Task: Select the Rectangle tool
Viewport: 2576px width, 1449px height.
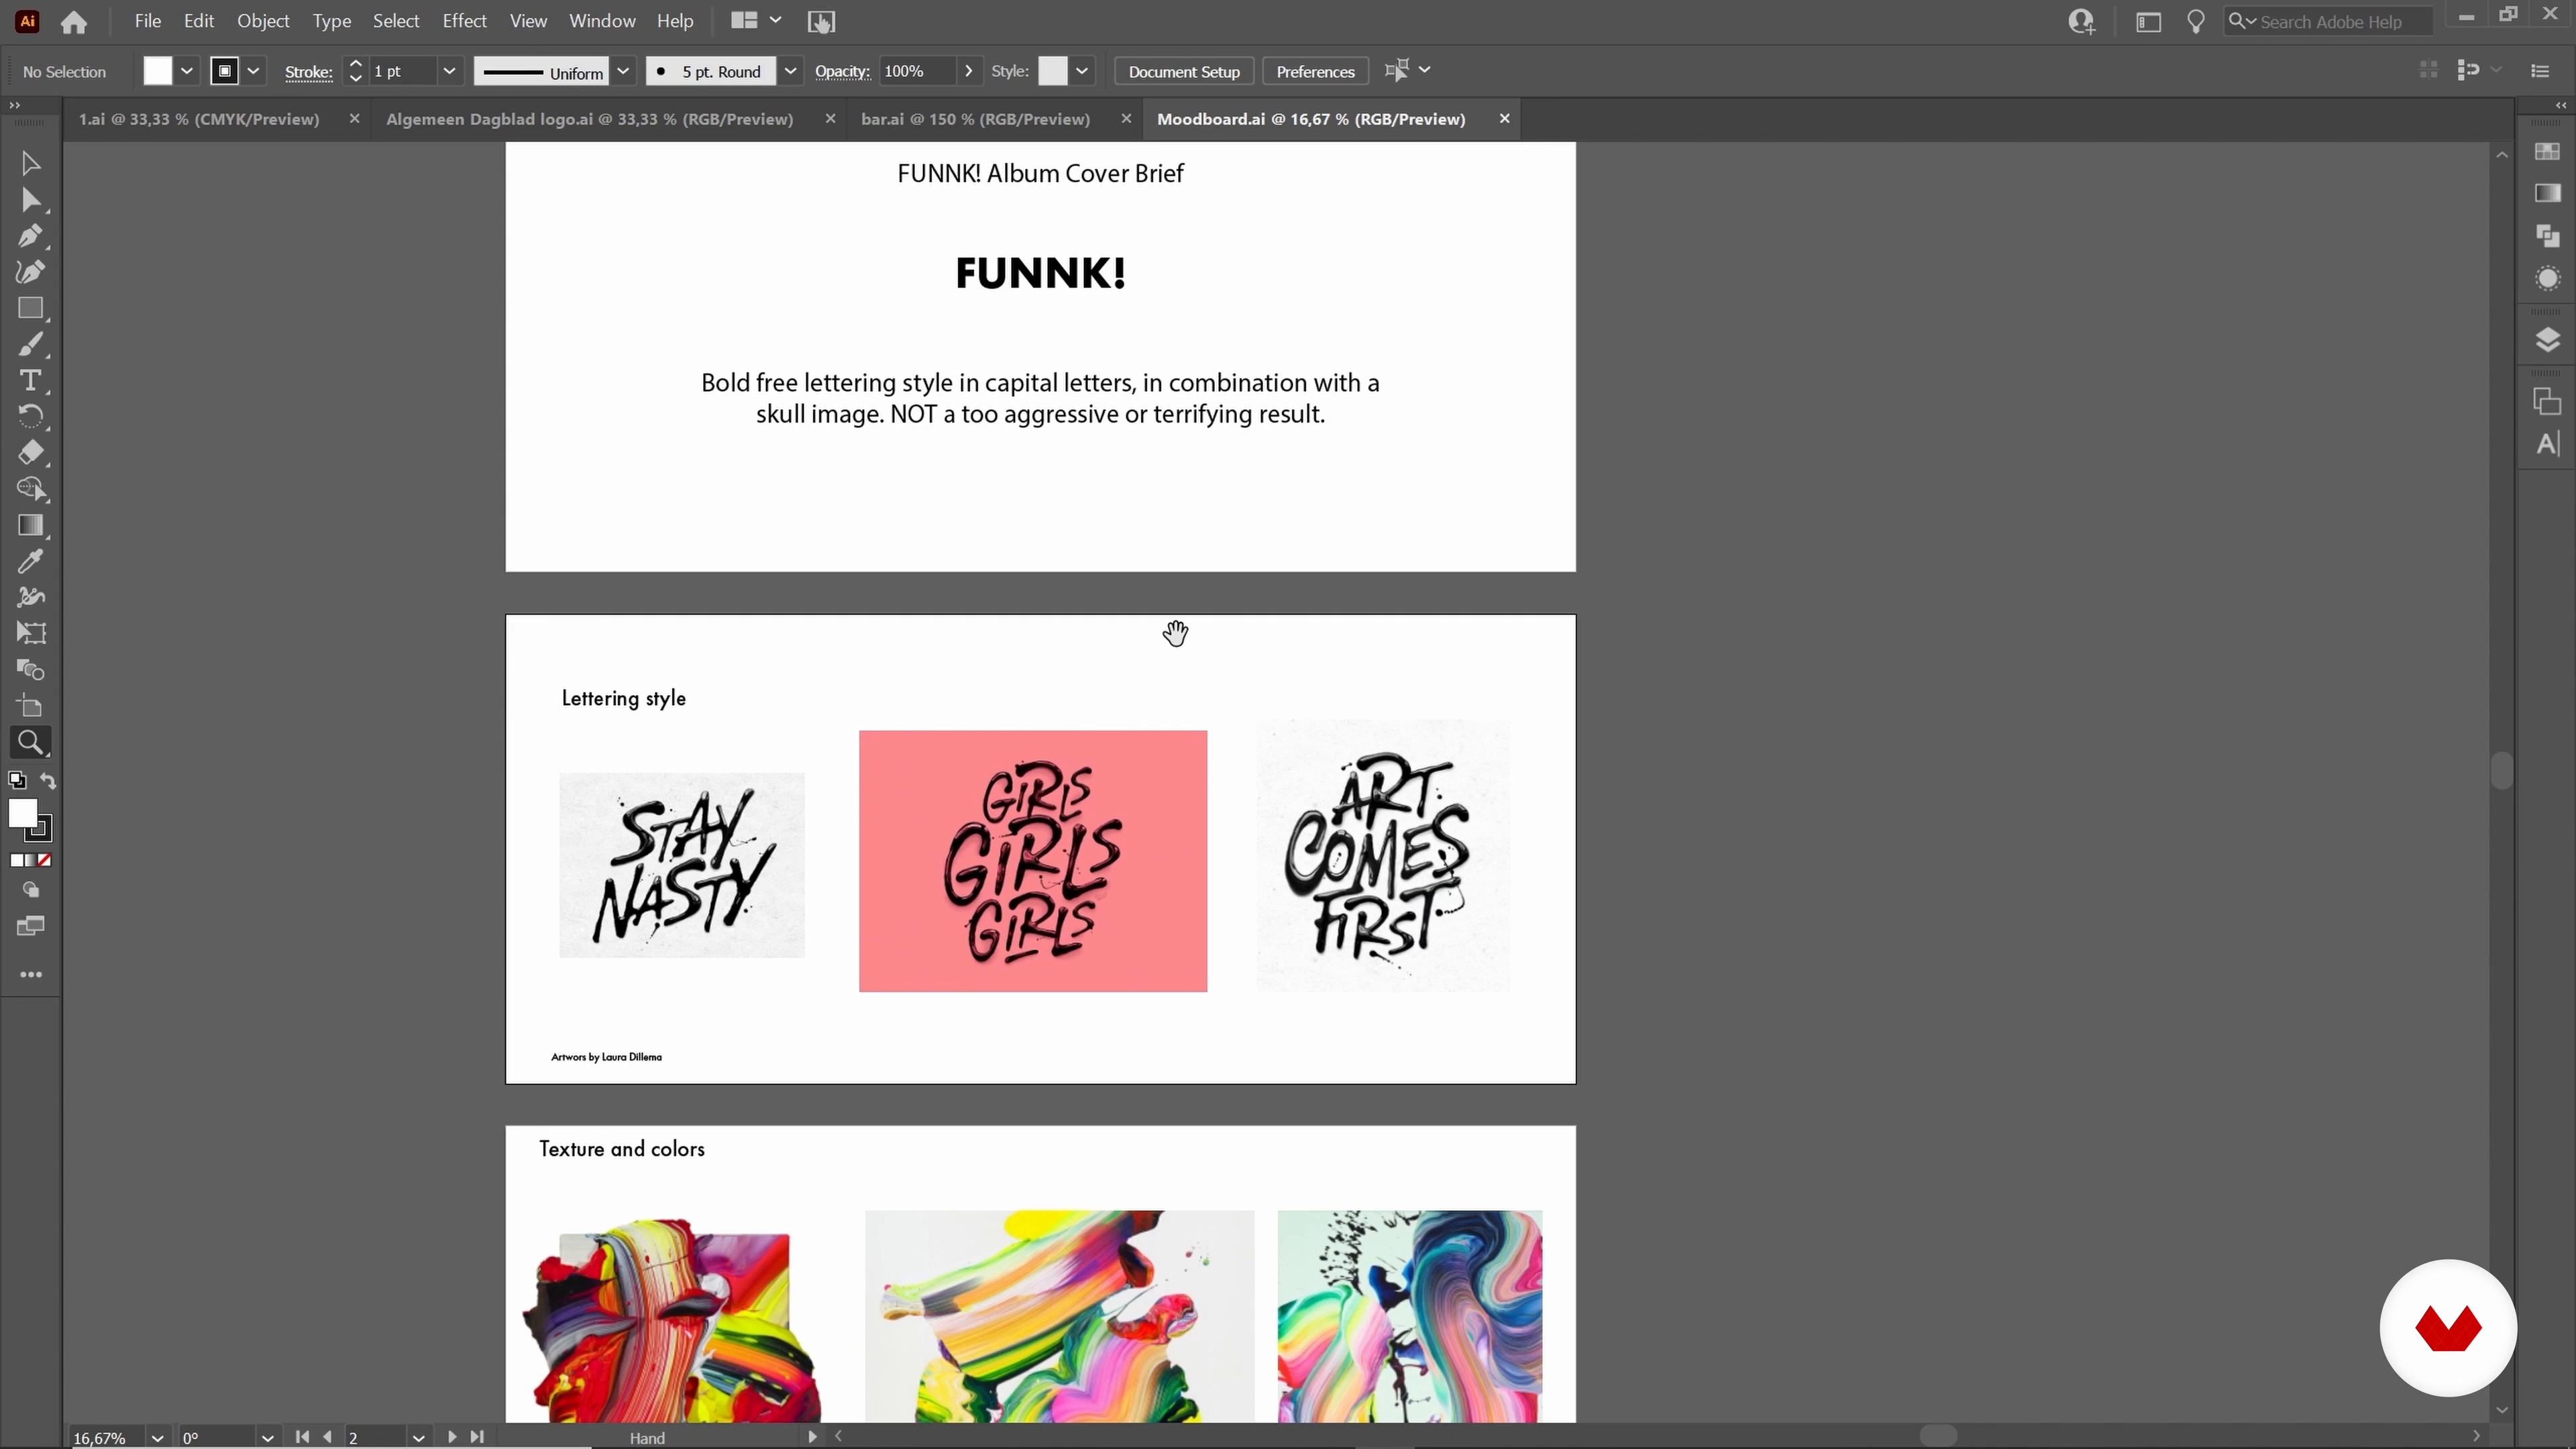Action: pos(30,308)
